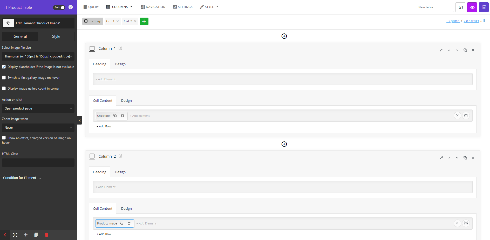Viewport: 490px width, 240px height.
Task: Duplicate the Checkbox element
Action: tap(115, 115)
